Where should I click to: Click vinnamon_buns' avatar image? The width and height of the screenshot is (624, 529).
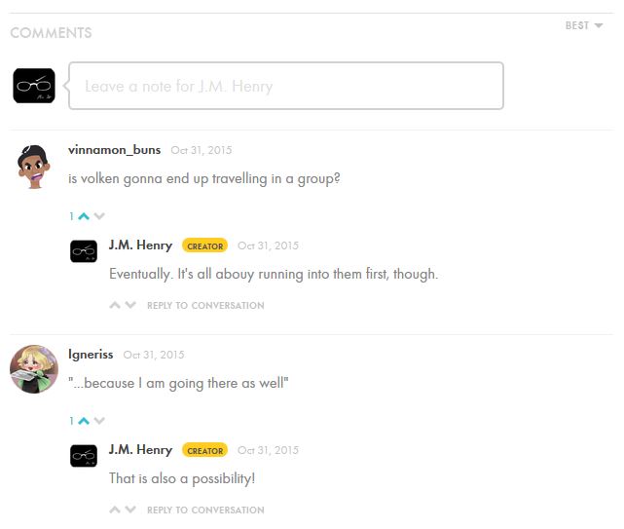34,167
